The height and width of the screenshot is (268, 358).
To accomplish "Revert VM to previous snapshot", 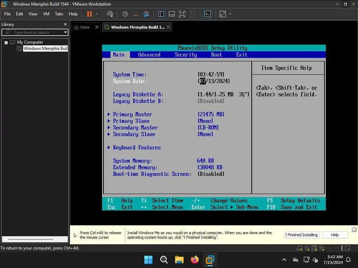I will point(136,14).
